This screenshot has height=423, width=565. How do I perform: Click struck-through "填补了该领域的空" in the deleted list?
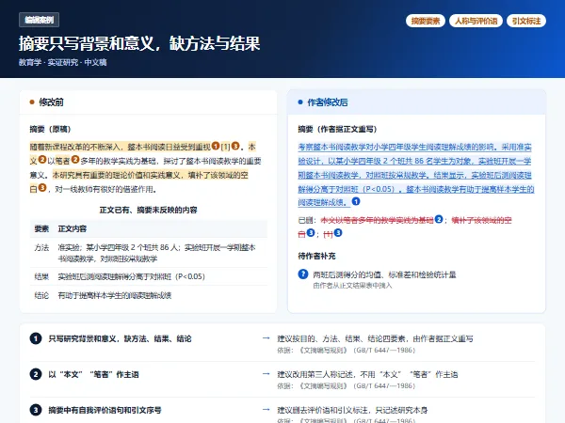pos(482,220)
